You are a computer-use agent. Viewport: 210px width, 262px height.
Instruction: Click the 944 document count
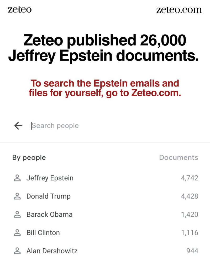click(192, 251)
